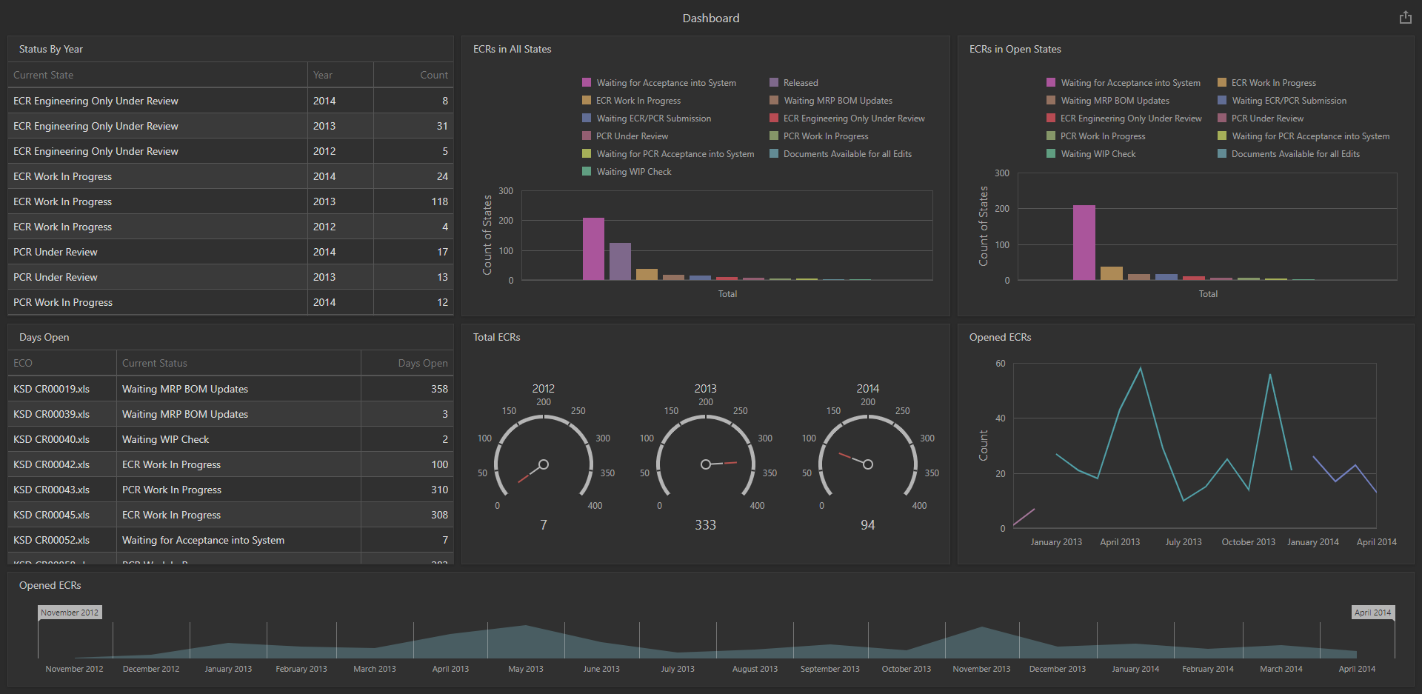Click the April 2014 marker on the timeline

[1372, 612]
